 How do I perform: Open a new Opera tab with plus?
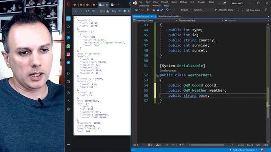(119, 5)
